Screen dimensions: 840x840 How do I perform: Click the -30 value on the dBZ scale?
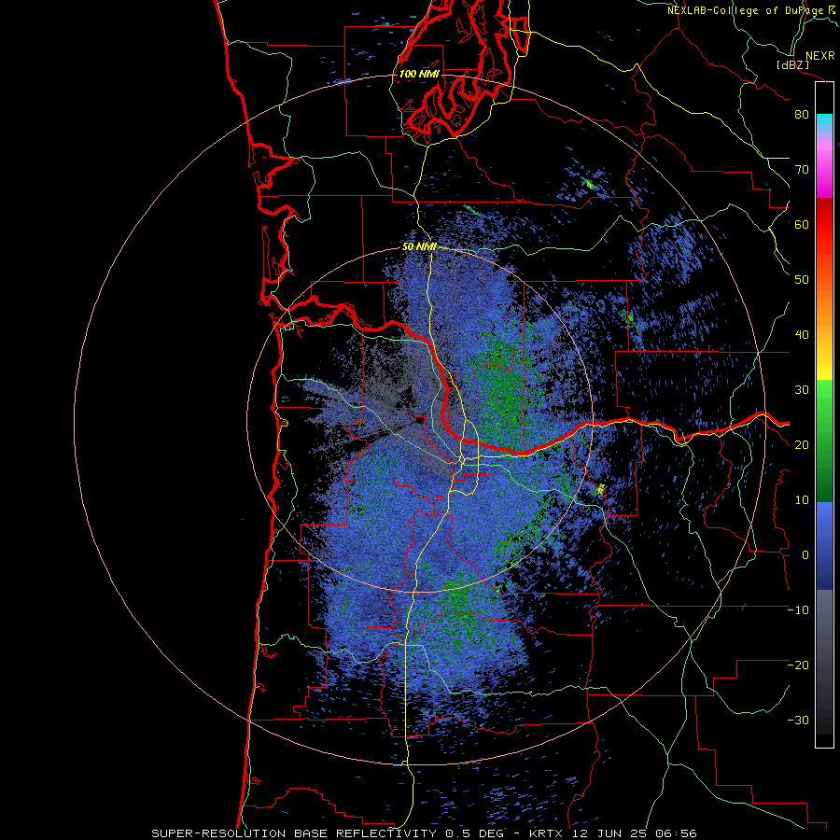coord(798,721)
